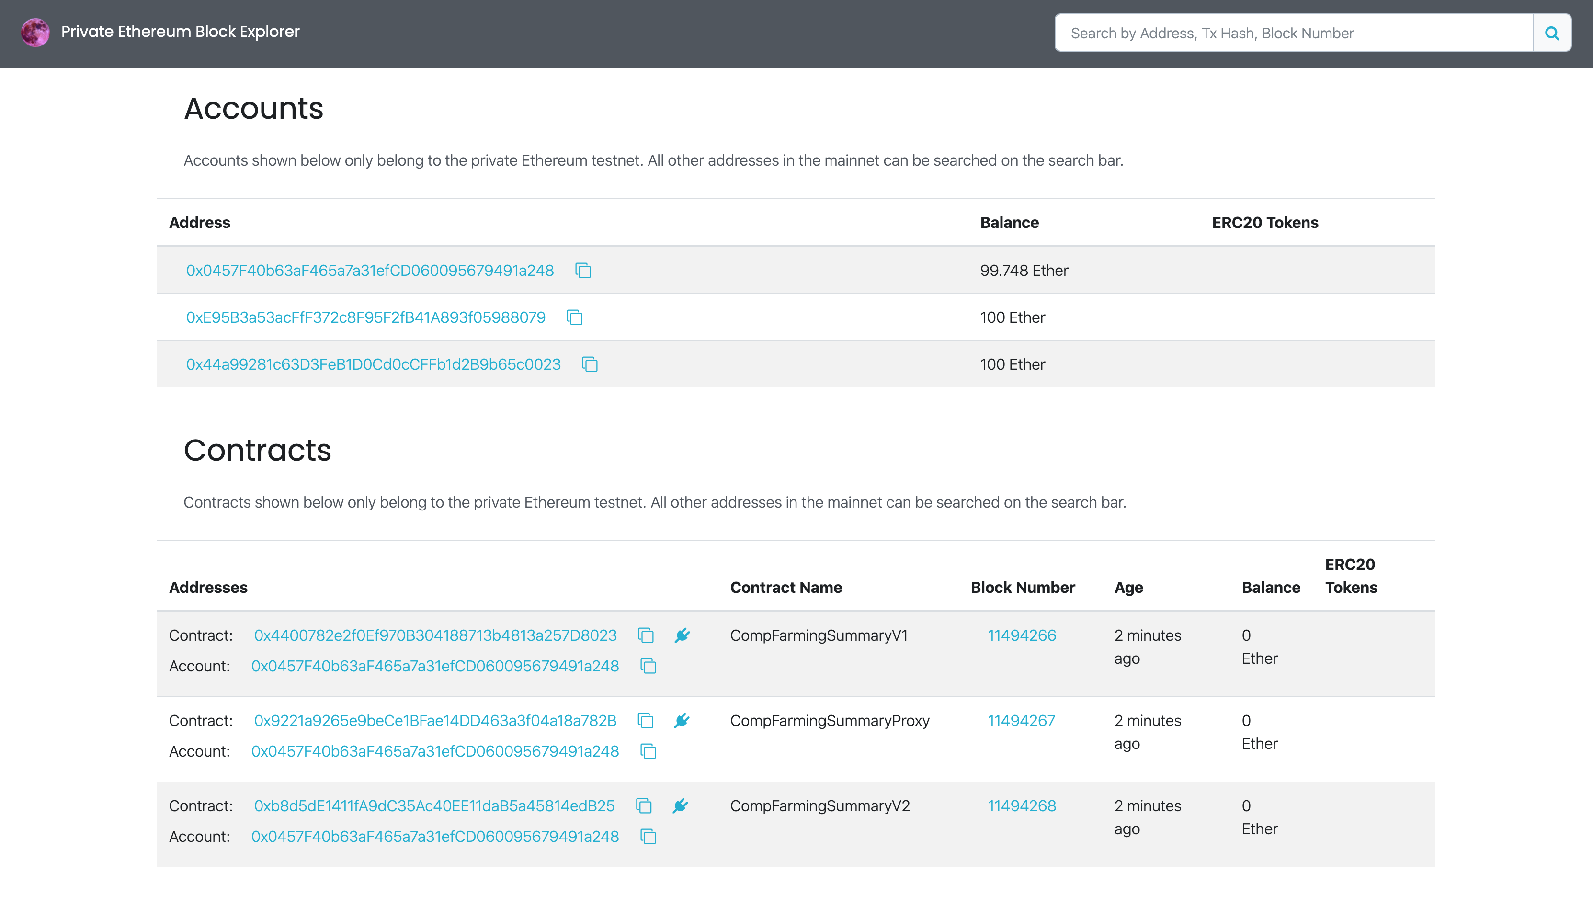Open block number 11494267
Viewport: 1593px width, 907px height.
[1021, 721]
